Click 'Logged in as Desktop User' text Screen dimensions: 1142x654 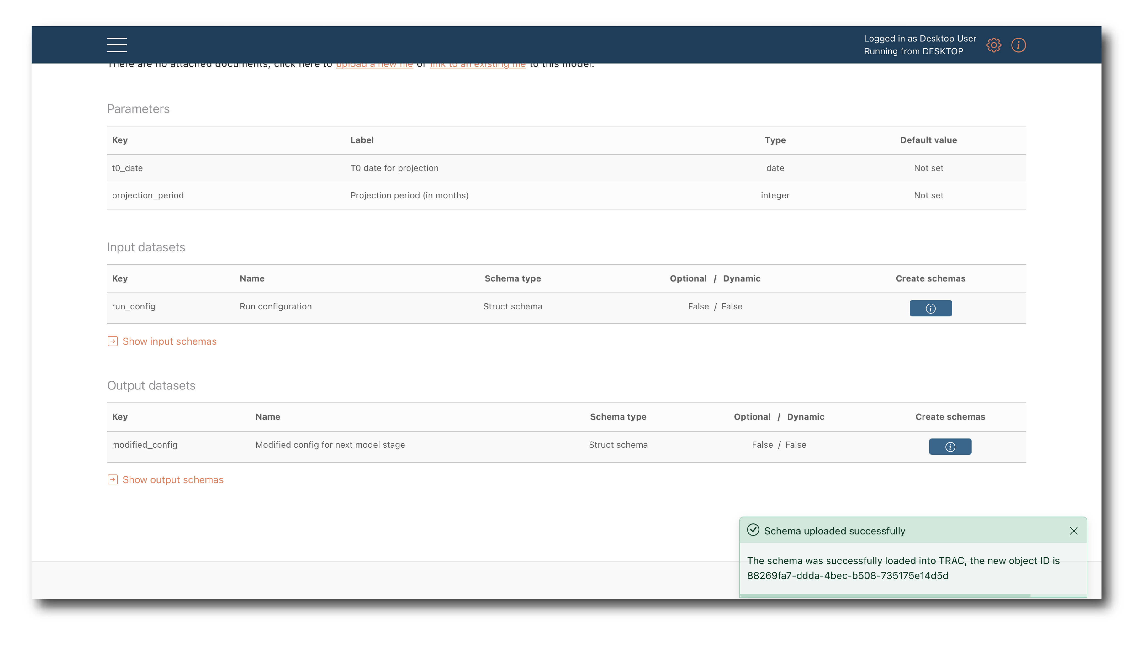pos(920,39)
